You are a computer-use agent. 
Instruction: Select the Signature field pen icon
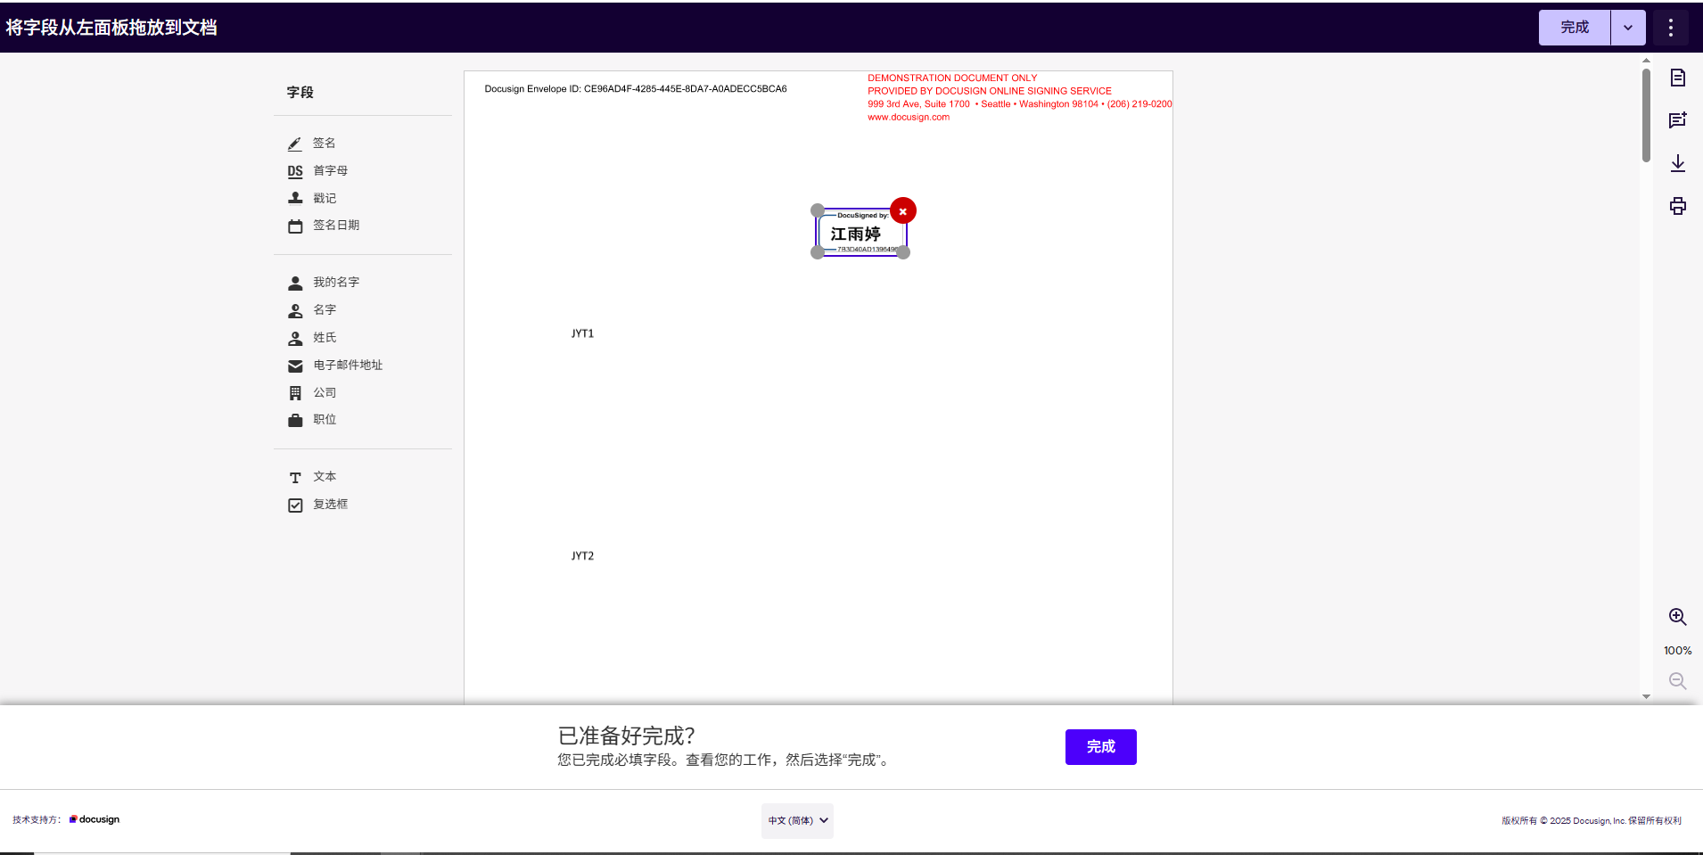point(295,144)
